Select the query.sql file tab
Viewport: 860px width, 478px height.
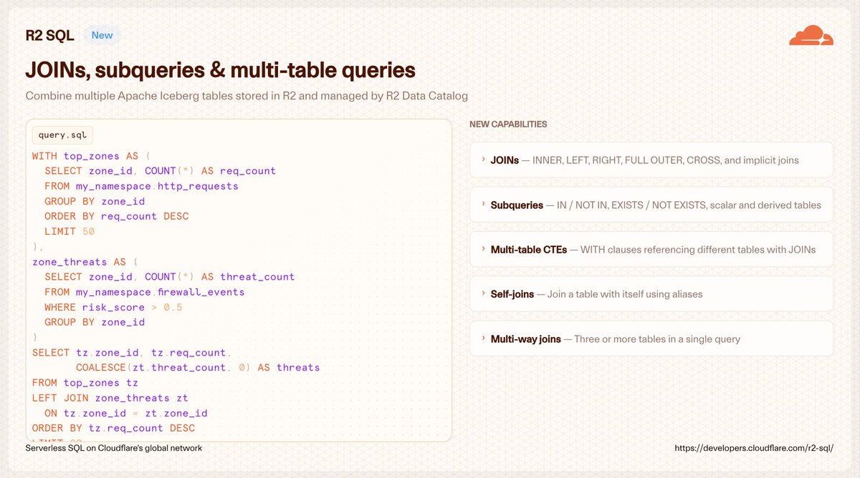pos(63,135)
